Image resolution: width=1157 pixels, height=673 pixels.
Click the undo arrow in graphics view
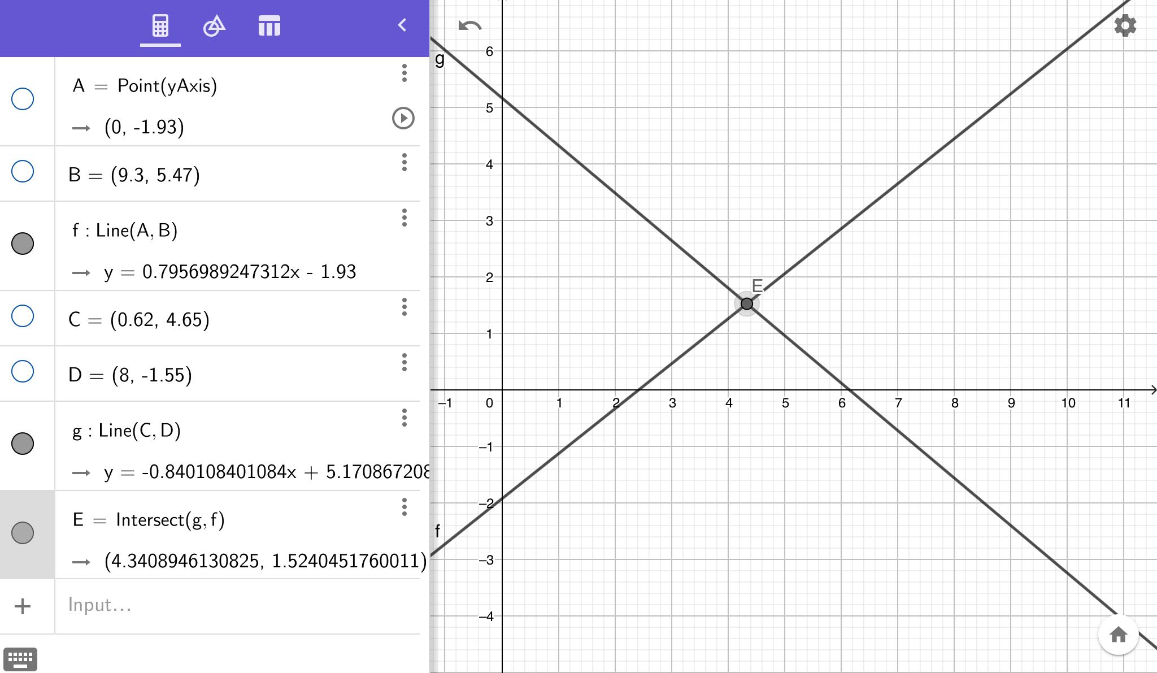(469, 25)
